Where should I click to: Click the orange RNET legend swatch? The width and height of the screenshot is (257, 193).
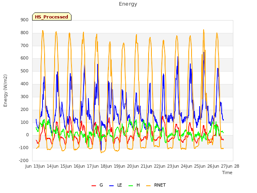pos(148,186)
